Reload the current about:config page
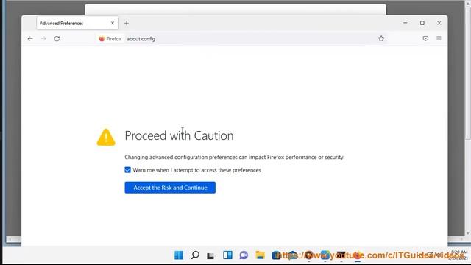The height and width of the screenshot is (265, 471). click(57, 38)
